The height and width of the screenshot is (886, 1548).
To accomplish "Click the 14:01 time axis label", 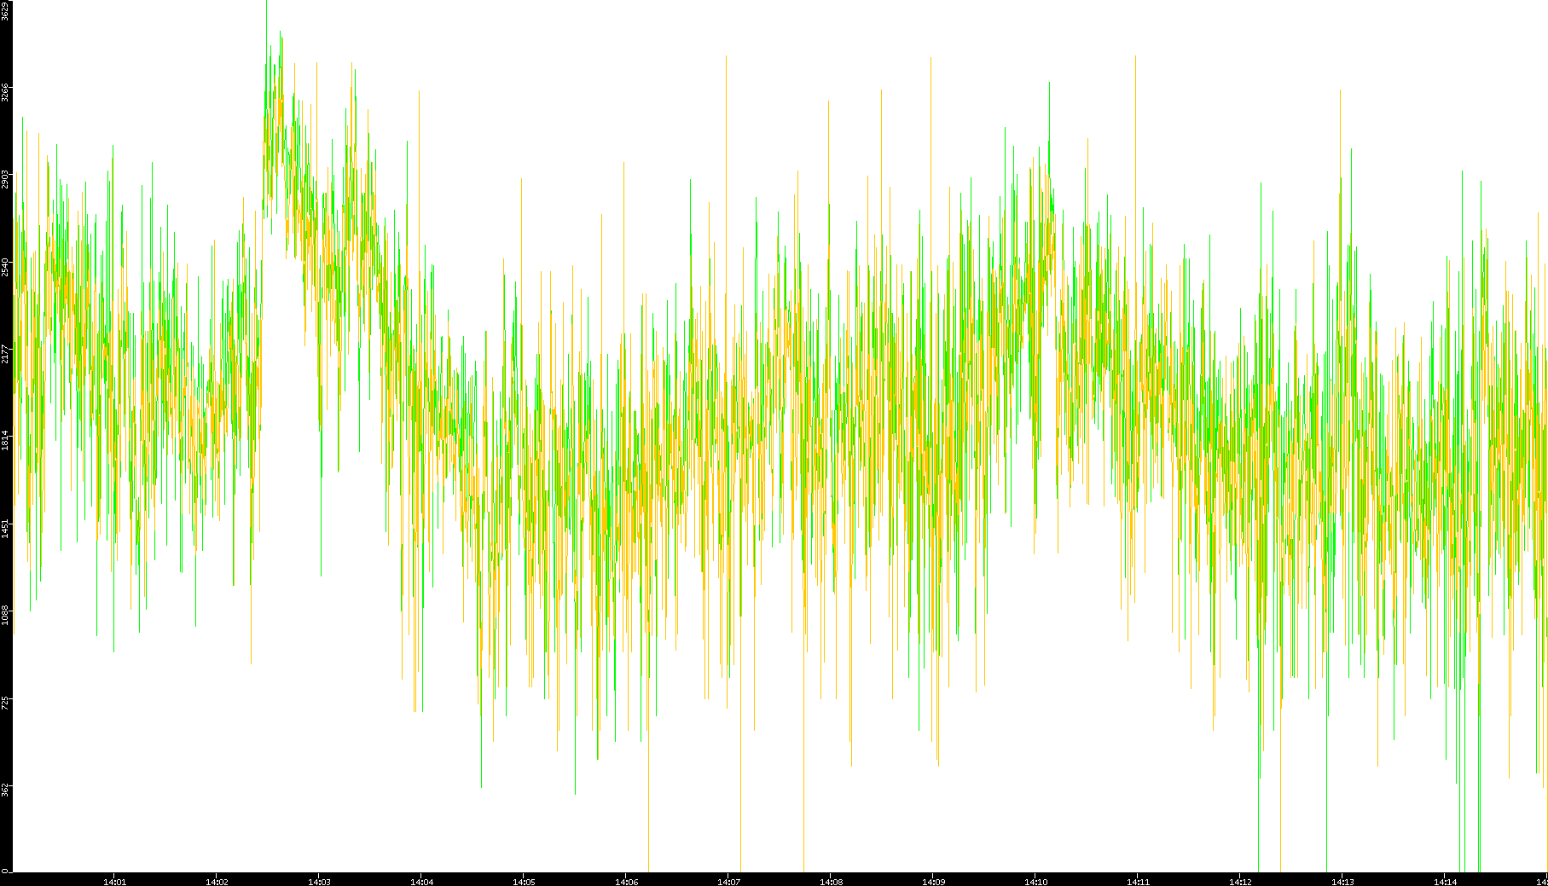I will (x=114, y=882).
